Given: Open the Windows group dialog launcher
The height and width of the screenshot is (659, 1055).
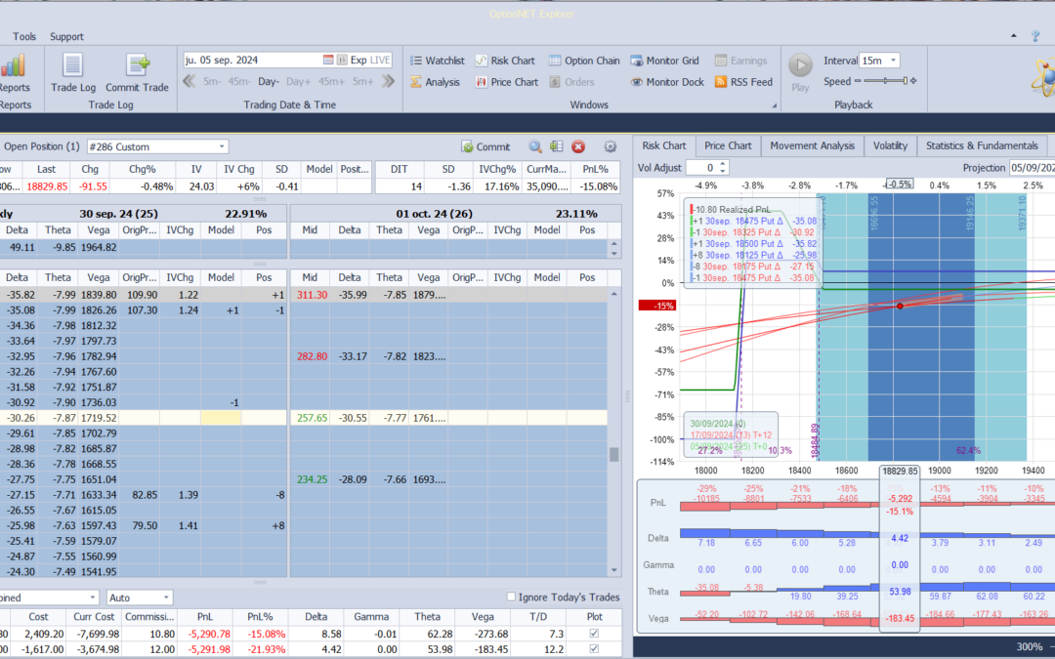Looking at the screenshot, I should point(774,105).
